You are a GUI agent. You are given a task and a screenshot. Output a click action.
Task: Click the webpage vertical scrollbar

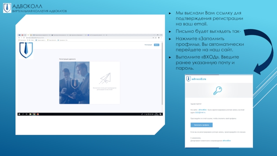[x=162, y=76]
